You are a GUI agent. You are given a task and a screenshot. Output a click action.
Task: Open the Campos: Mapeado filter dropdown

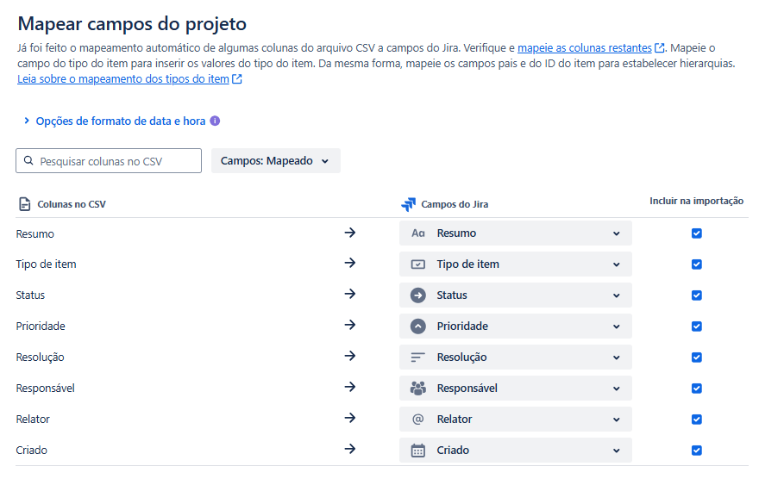[x=275, y=161]
